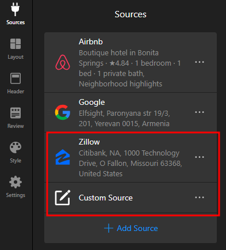Click the Custom Source pencil icon
This screenshot has width=226, height=250.
click(63, 198)
